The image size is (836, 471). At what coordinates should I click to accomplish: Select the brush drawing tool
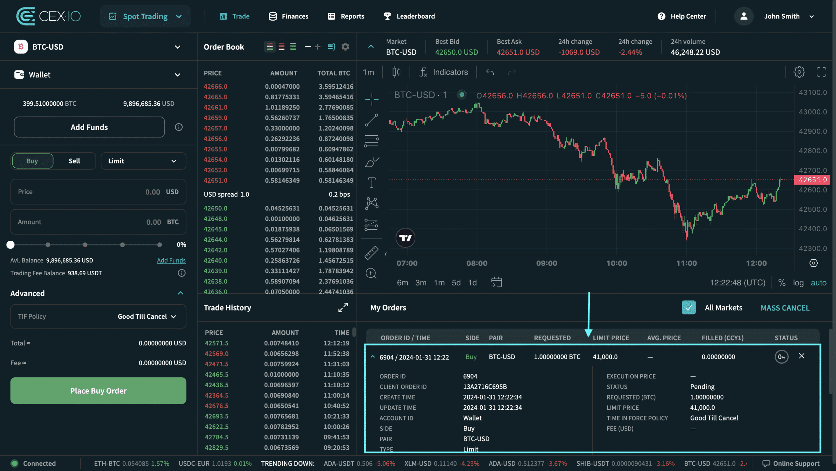pos(372,162)
